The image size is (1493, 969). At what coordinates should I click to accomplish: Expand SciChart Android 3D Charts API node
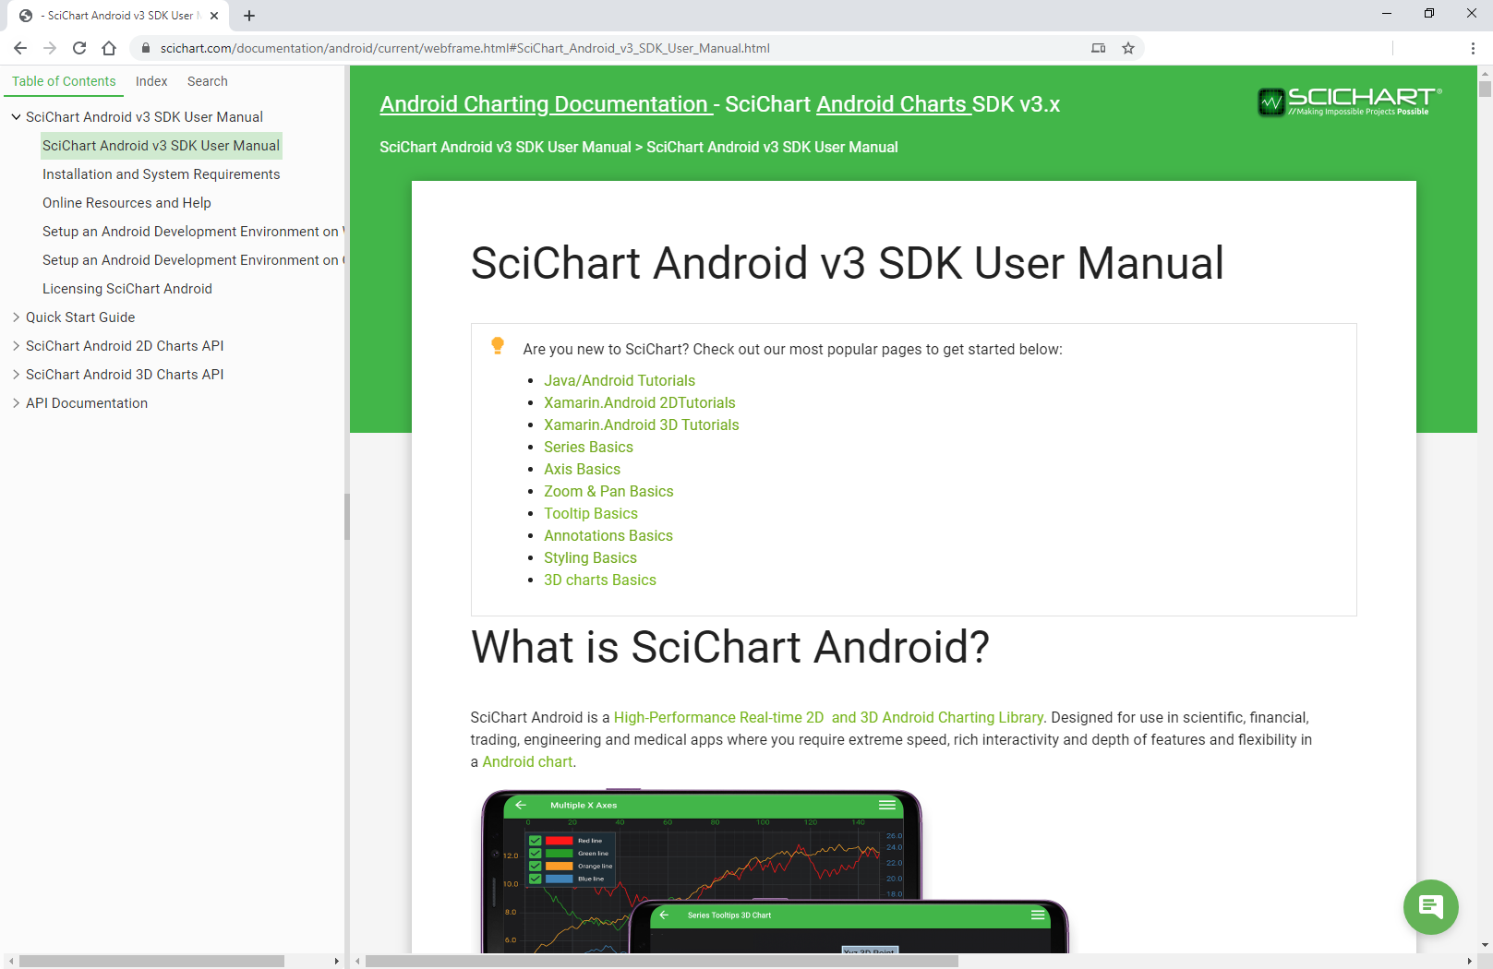16,375
